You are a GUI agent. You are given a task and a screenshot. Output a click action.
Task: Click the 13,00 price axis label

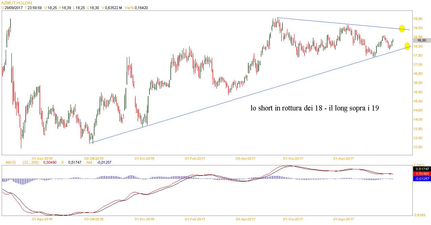[x=418, y=138]
